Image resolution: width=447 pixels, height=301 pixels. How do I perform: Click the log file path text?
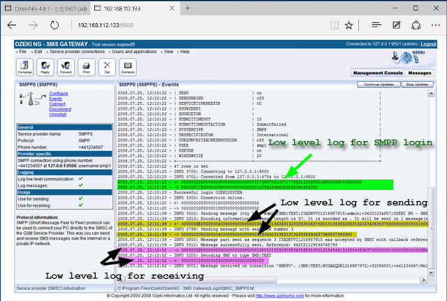[186, 288]
